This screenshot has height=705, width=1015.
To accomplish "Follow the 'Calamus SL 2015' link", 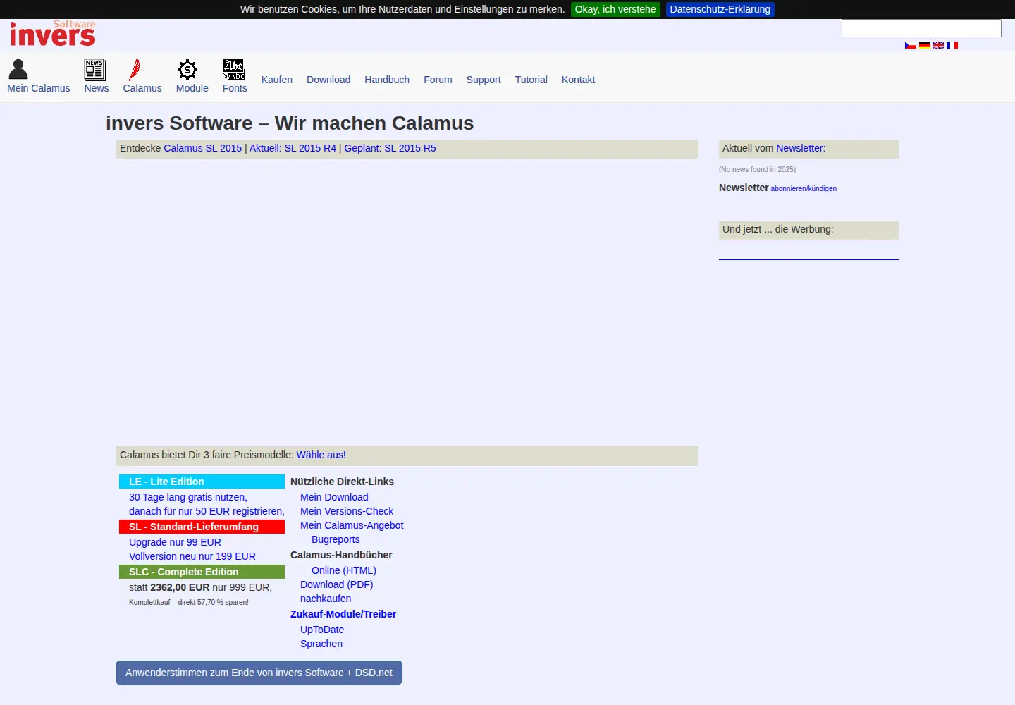I will (203, 148).
